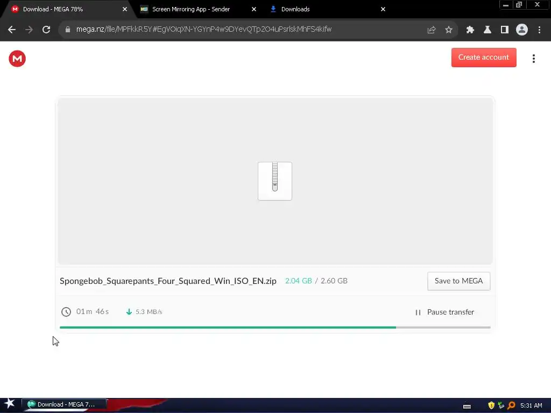Click the pause bars icon
Screen dimensions: 551x413
pyautogui.click(x=418, y=312)
